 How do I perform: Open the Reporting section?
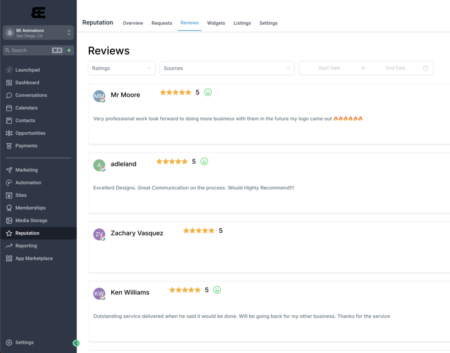point(9,245)
